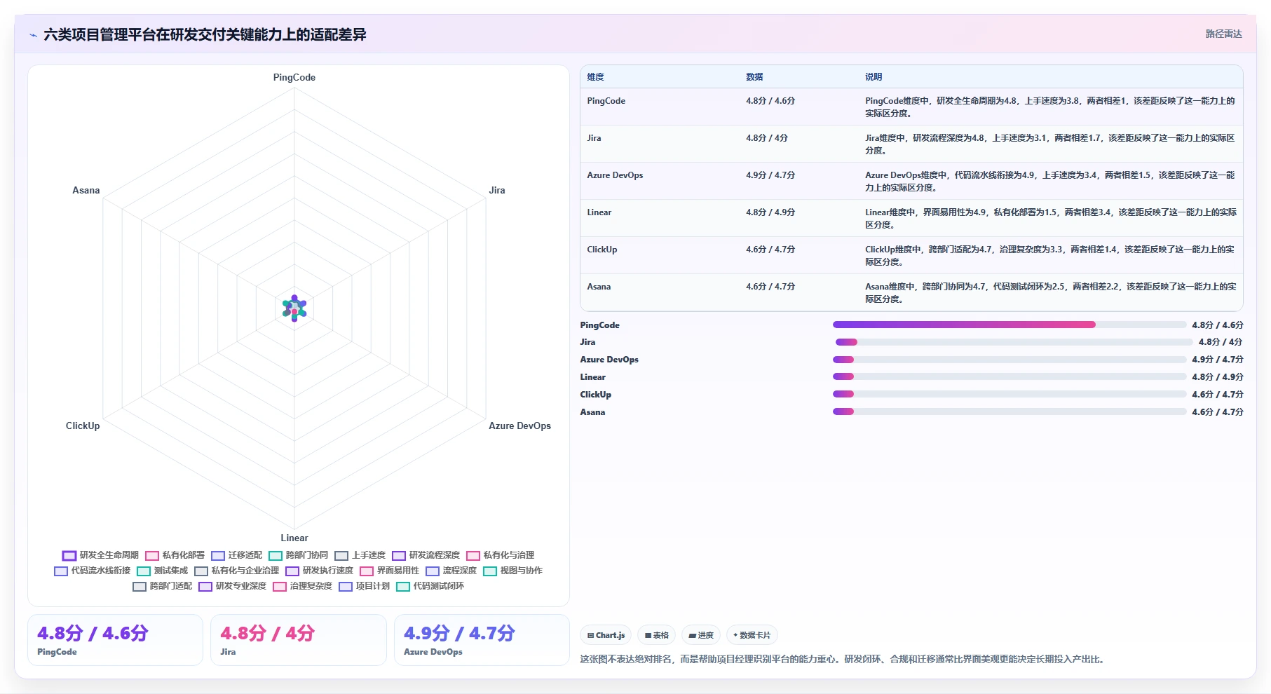Hide the 视图与协作 dataset in the legend
The height and width of the screenshot is (694, 1271).
512,571
